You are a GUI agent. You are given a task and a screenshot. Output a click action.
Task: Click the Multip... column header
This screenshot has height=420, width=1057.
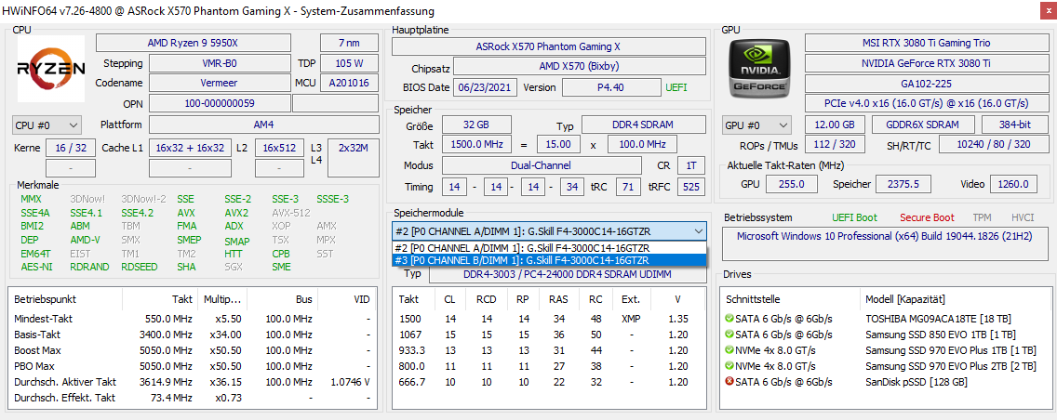point(223,299)
